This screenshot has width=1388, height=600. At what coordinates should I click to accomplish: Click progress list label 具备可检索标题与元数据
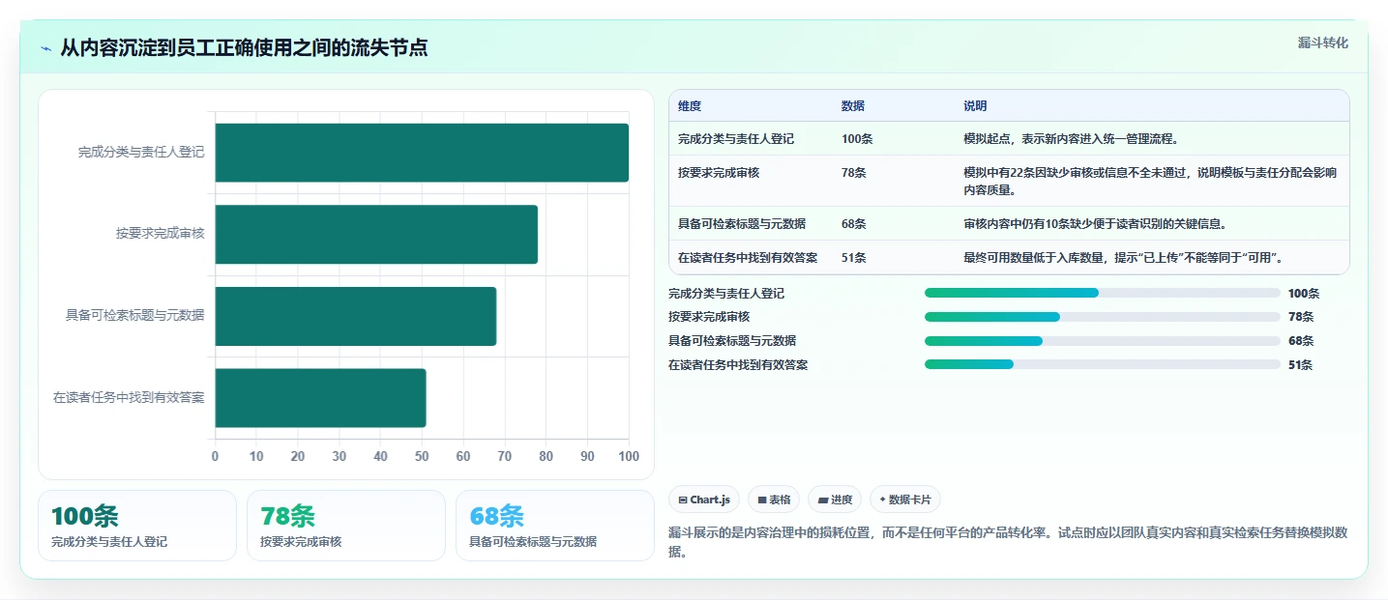click(x=732, y=341)
